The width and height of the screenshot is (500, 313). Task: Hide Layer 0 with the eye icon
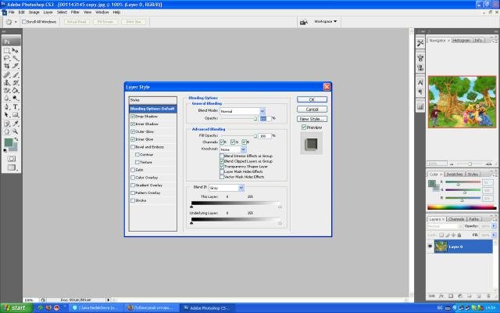(431, 246)
